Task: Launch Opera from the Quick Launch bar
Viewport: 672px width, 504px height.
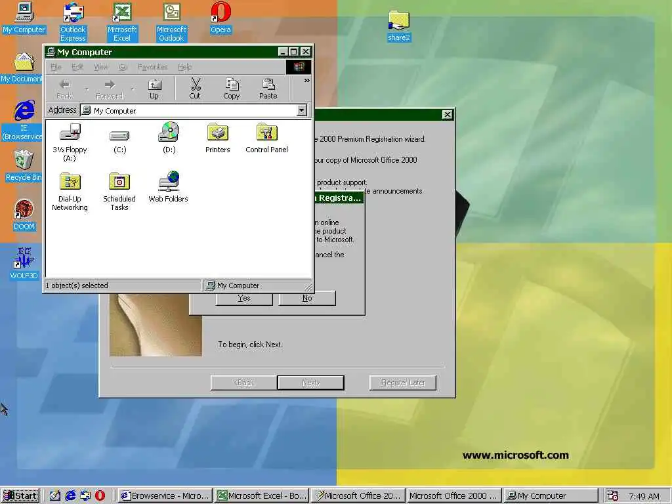Action: 100,496
